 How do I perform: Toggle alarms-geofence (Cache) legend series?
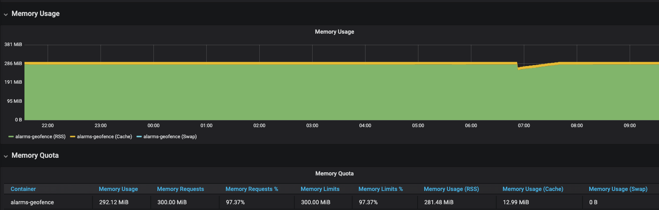(x=104, y=137)
